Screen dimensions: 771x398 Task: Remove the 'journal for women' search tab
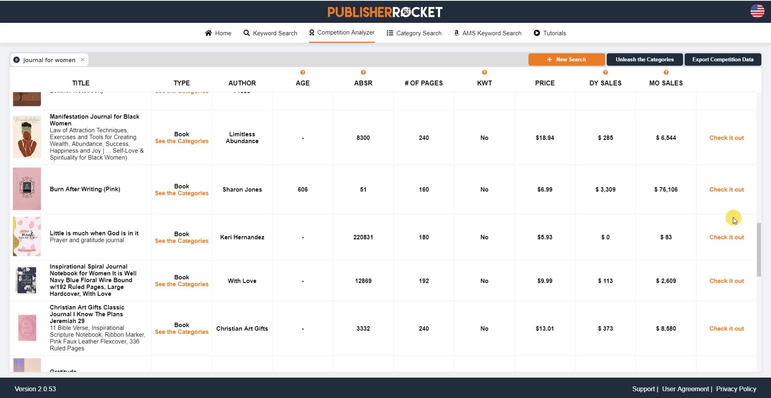[82, 60]
